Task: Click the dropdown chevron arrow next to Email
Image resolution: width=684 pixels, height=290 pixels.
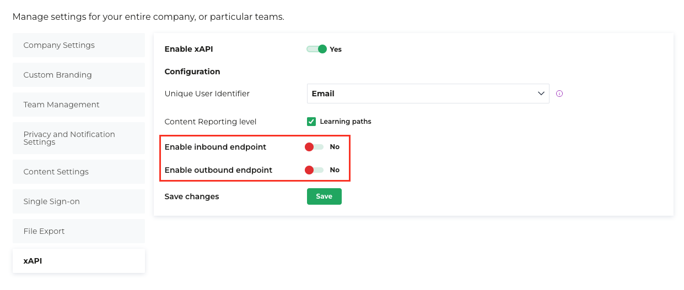Action: click(541, 94)
